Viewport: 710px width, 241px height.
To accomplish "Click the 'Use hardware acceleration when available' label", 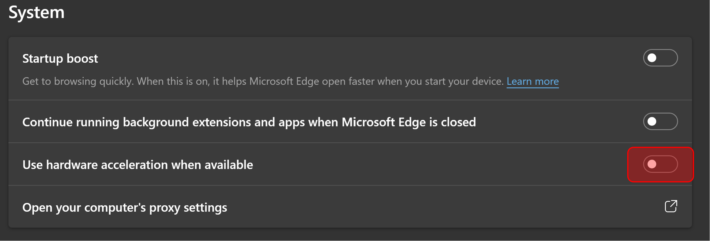I will [x=138, y=165].
